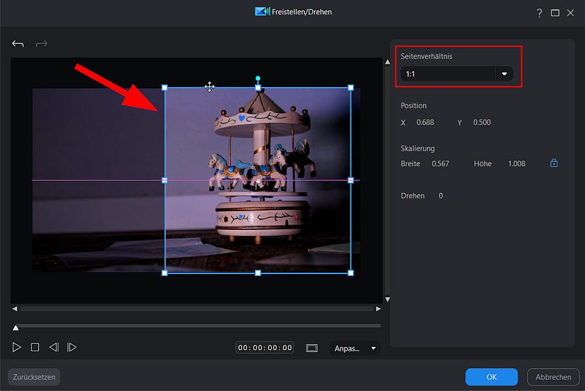The width and height of the screenshot is (585, 391).
Task: Click the preview scroll-right arrow
Action: (x=378, y=309)
